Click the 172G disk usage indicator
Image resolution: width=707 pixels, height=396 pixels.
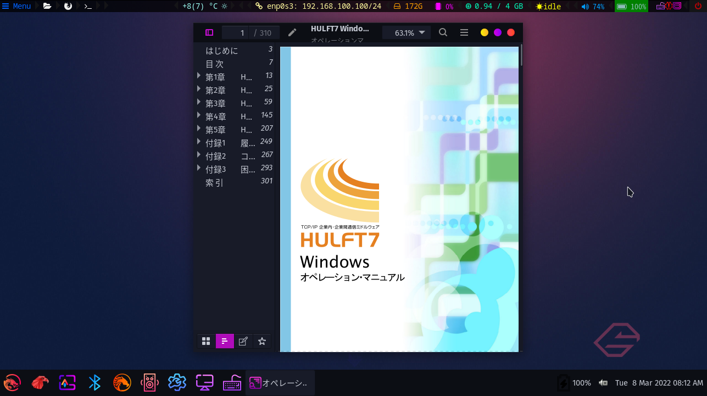pyautogui.click(x=408, y=6)
